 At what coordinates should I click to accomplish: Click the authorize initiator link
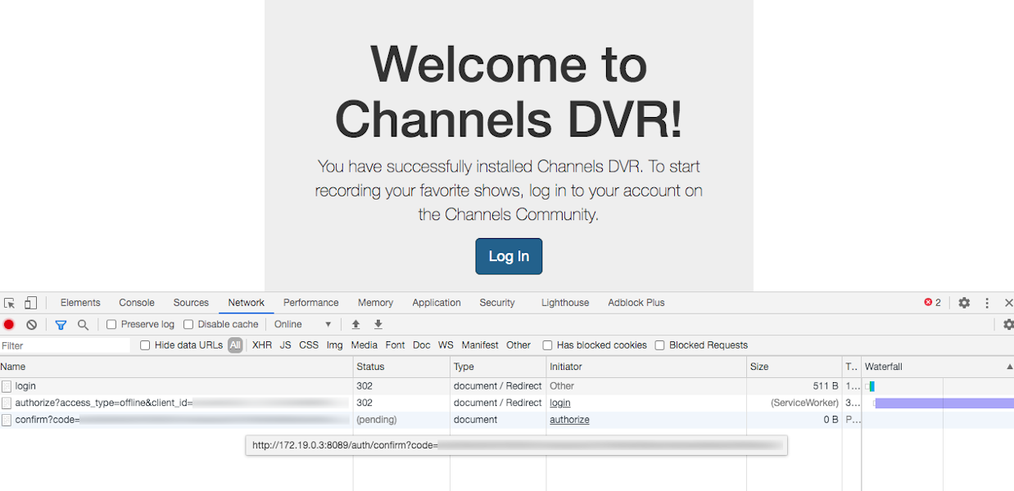point(569,420)
